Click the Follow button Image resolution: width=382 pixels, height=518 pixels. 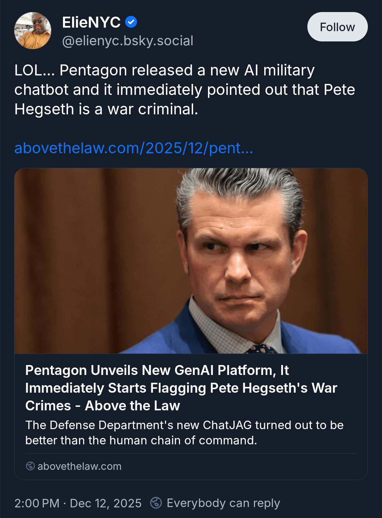(337, 27)
